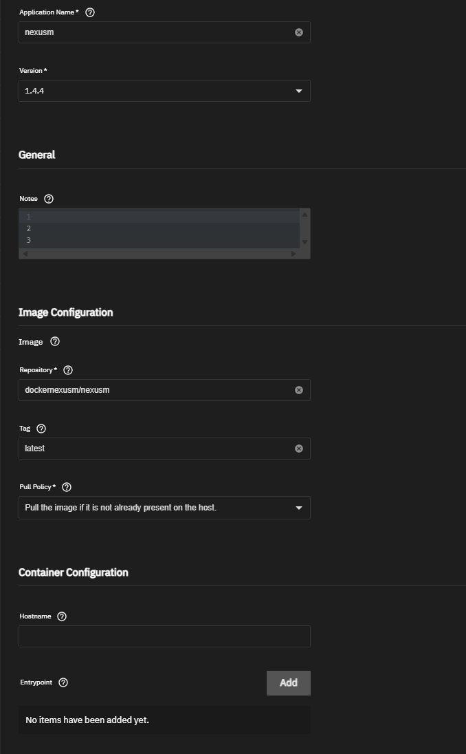Show help for Image section
Screen dimensions: 466x754
pyautogui.click(x=55, y=341)
